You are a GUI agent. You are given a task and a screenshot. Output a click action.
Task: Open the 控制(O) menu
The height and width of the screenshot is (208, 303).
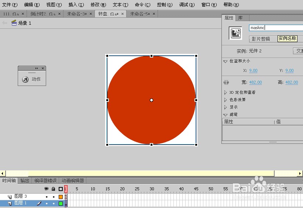[x=165, y=5]
